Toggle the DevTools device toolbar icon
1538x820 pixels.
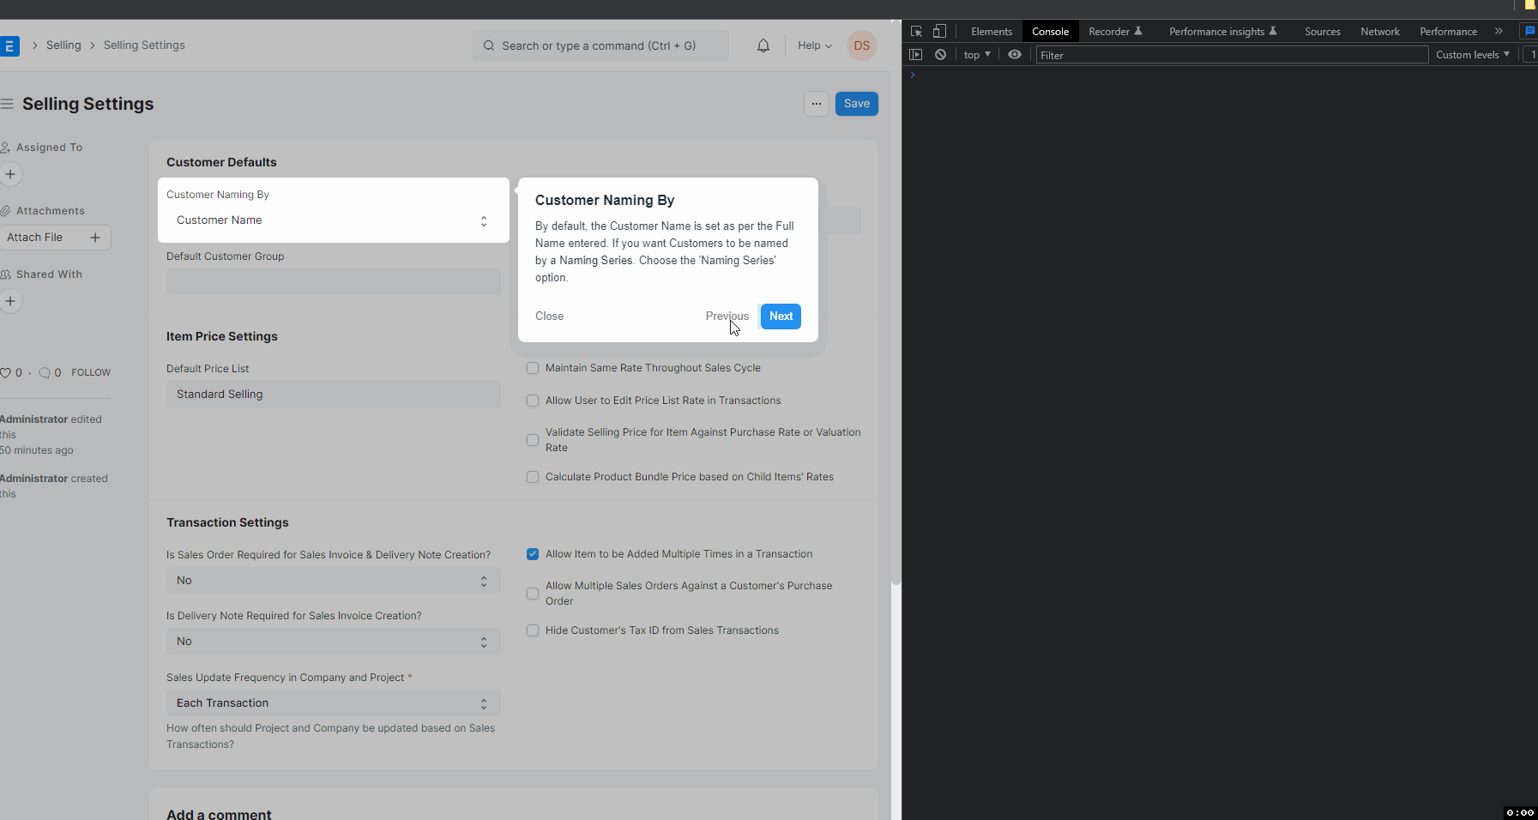click(x=939, y=31)
